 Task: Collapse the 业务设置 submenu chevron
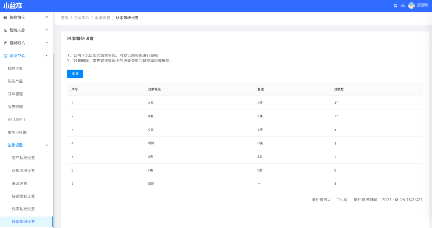pyautogui.click(x=46, y=145)
